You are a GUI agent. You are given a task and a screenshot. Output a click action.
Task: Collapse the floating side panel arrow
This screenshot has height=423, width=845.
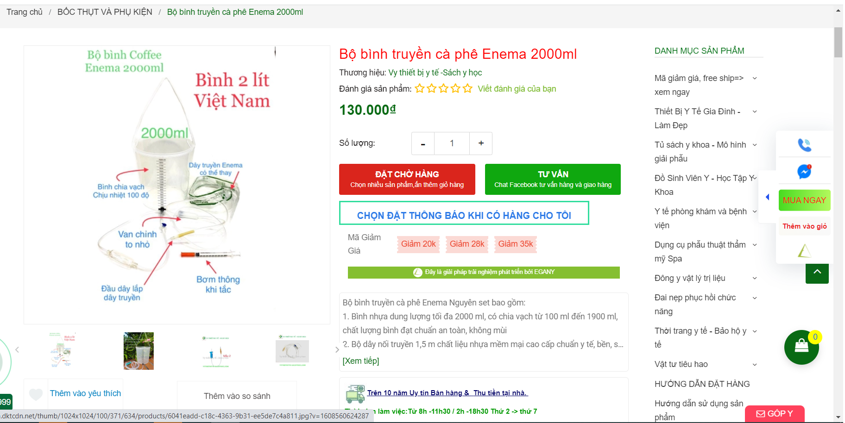coord(768,197)
